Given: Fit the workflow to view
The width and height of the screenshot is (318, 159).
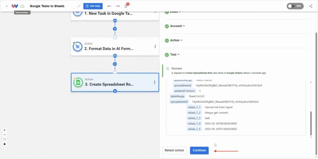Looking at the screenshot, I should 5,139.
